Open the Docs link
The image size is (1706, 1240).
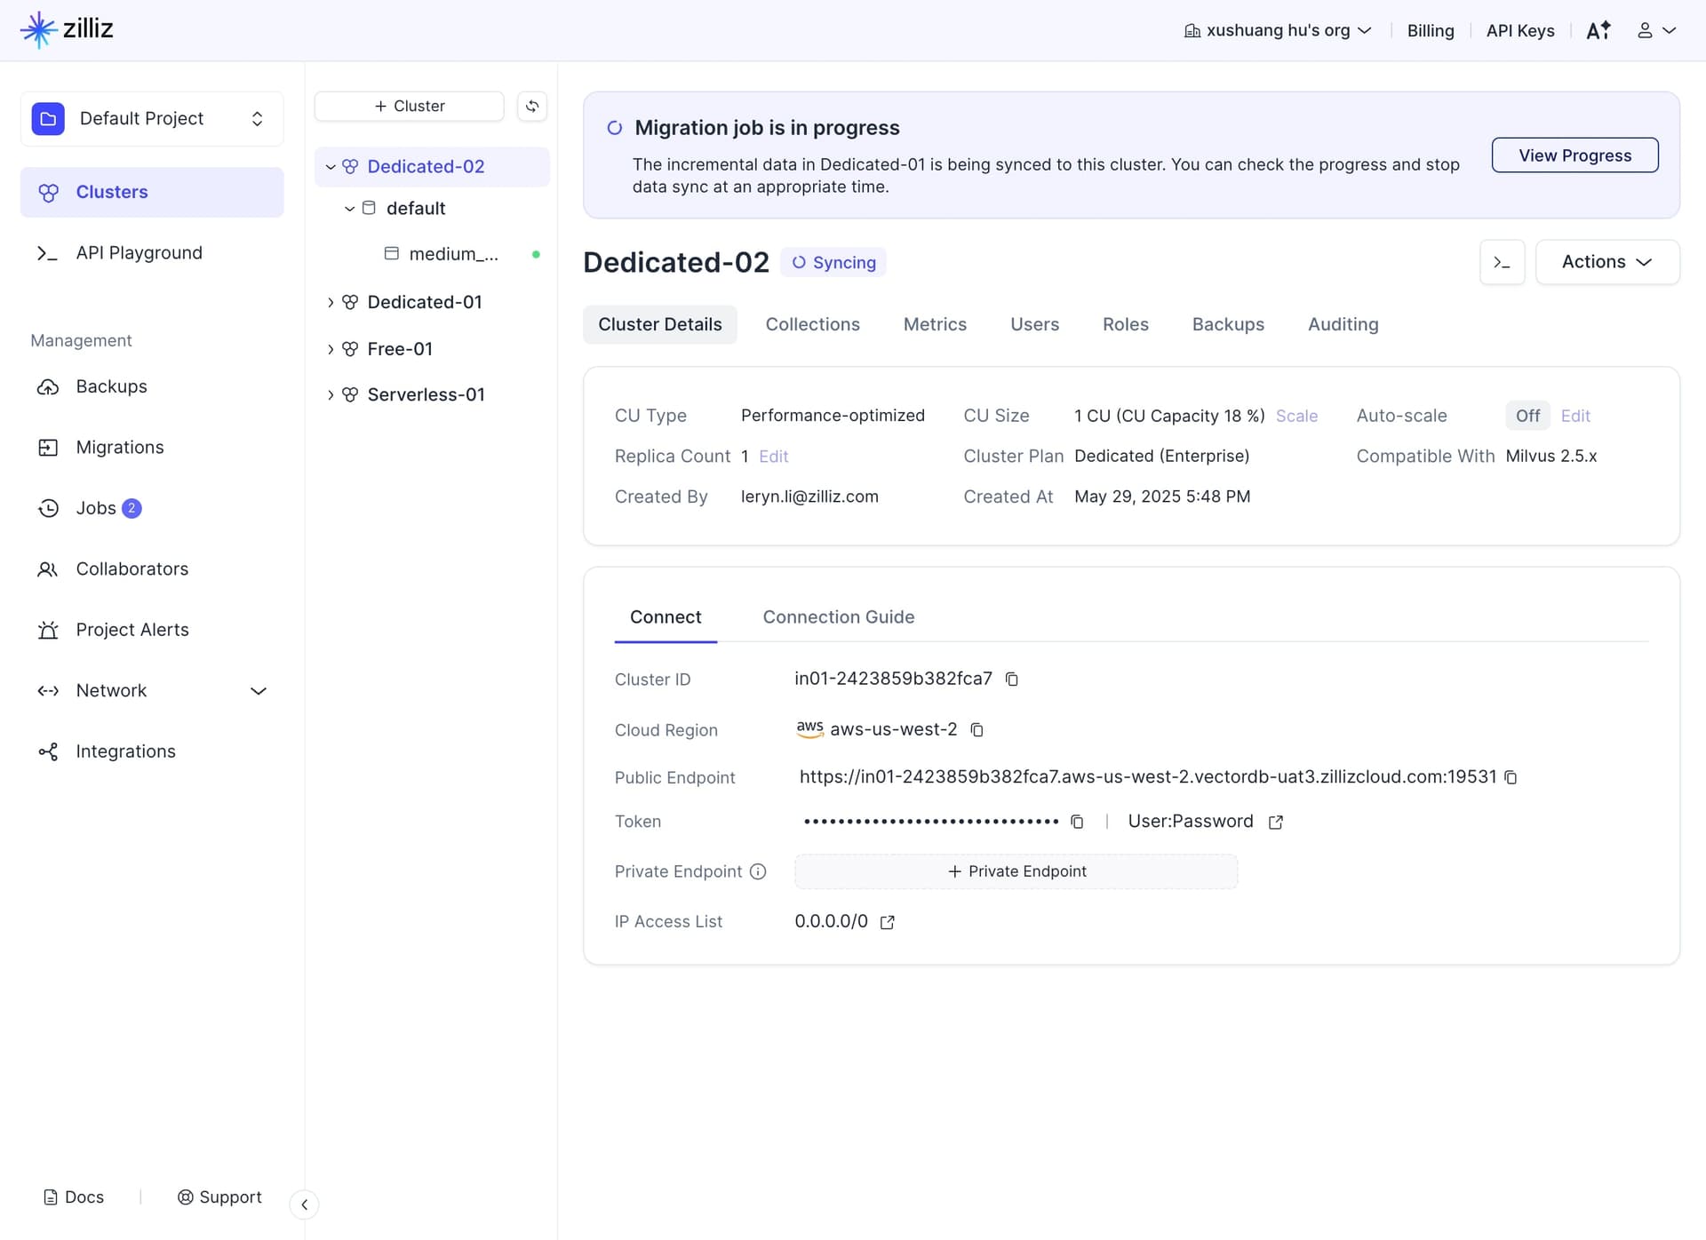pos(75,1196)
